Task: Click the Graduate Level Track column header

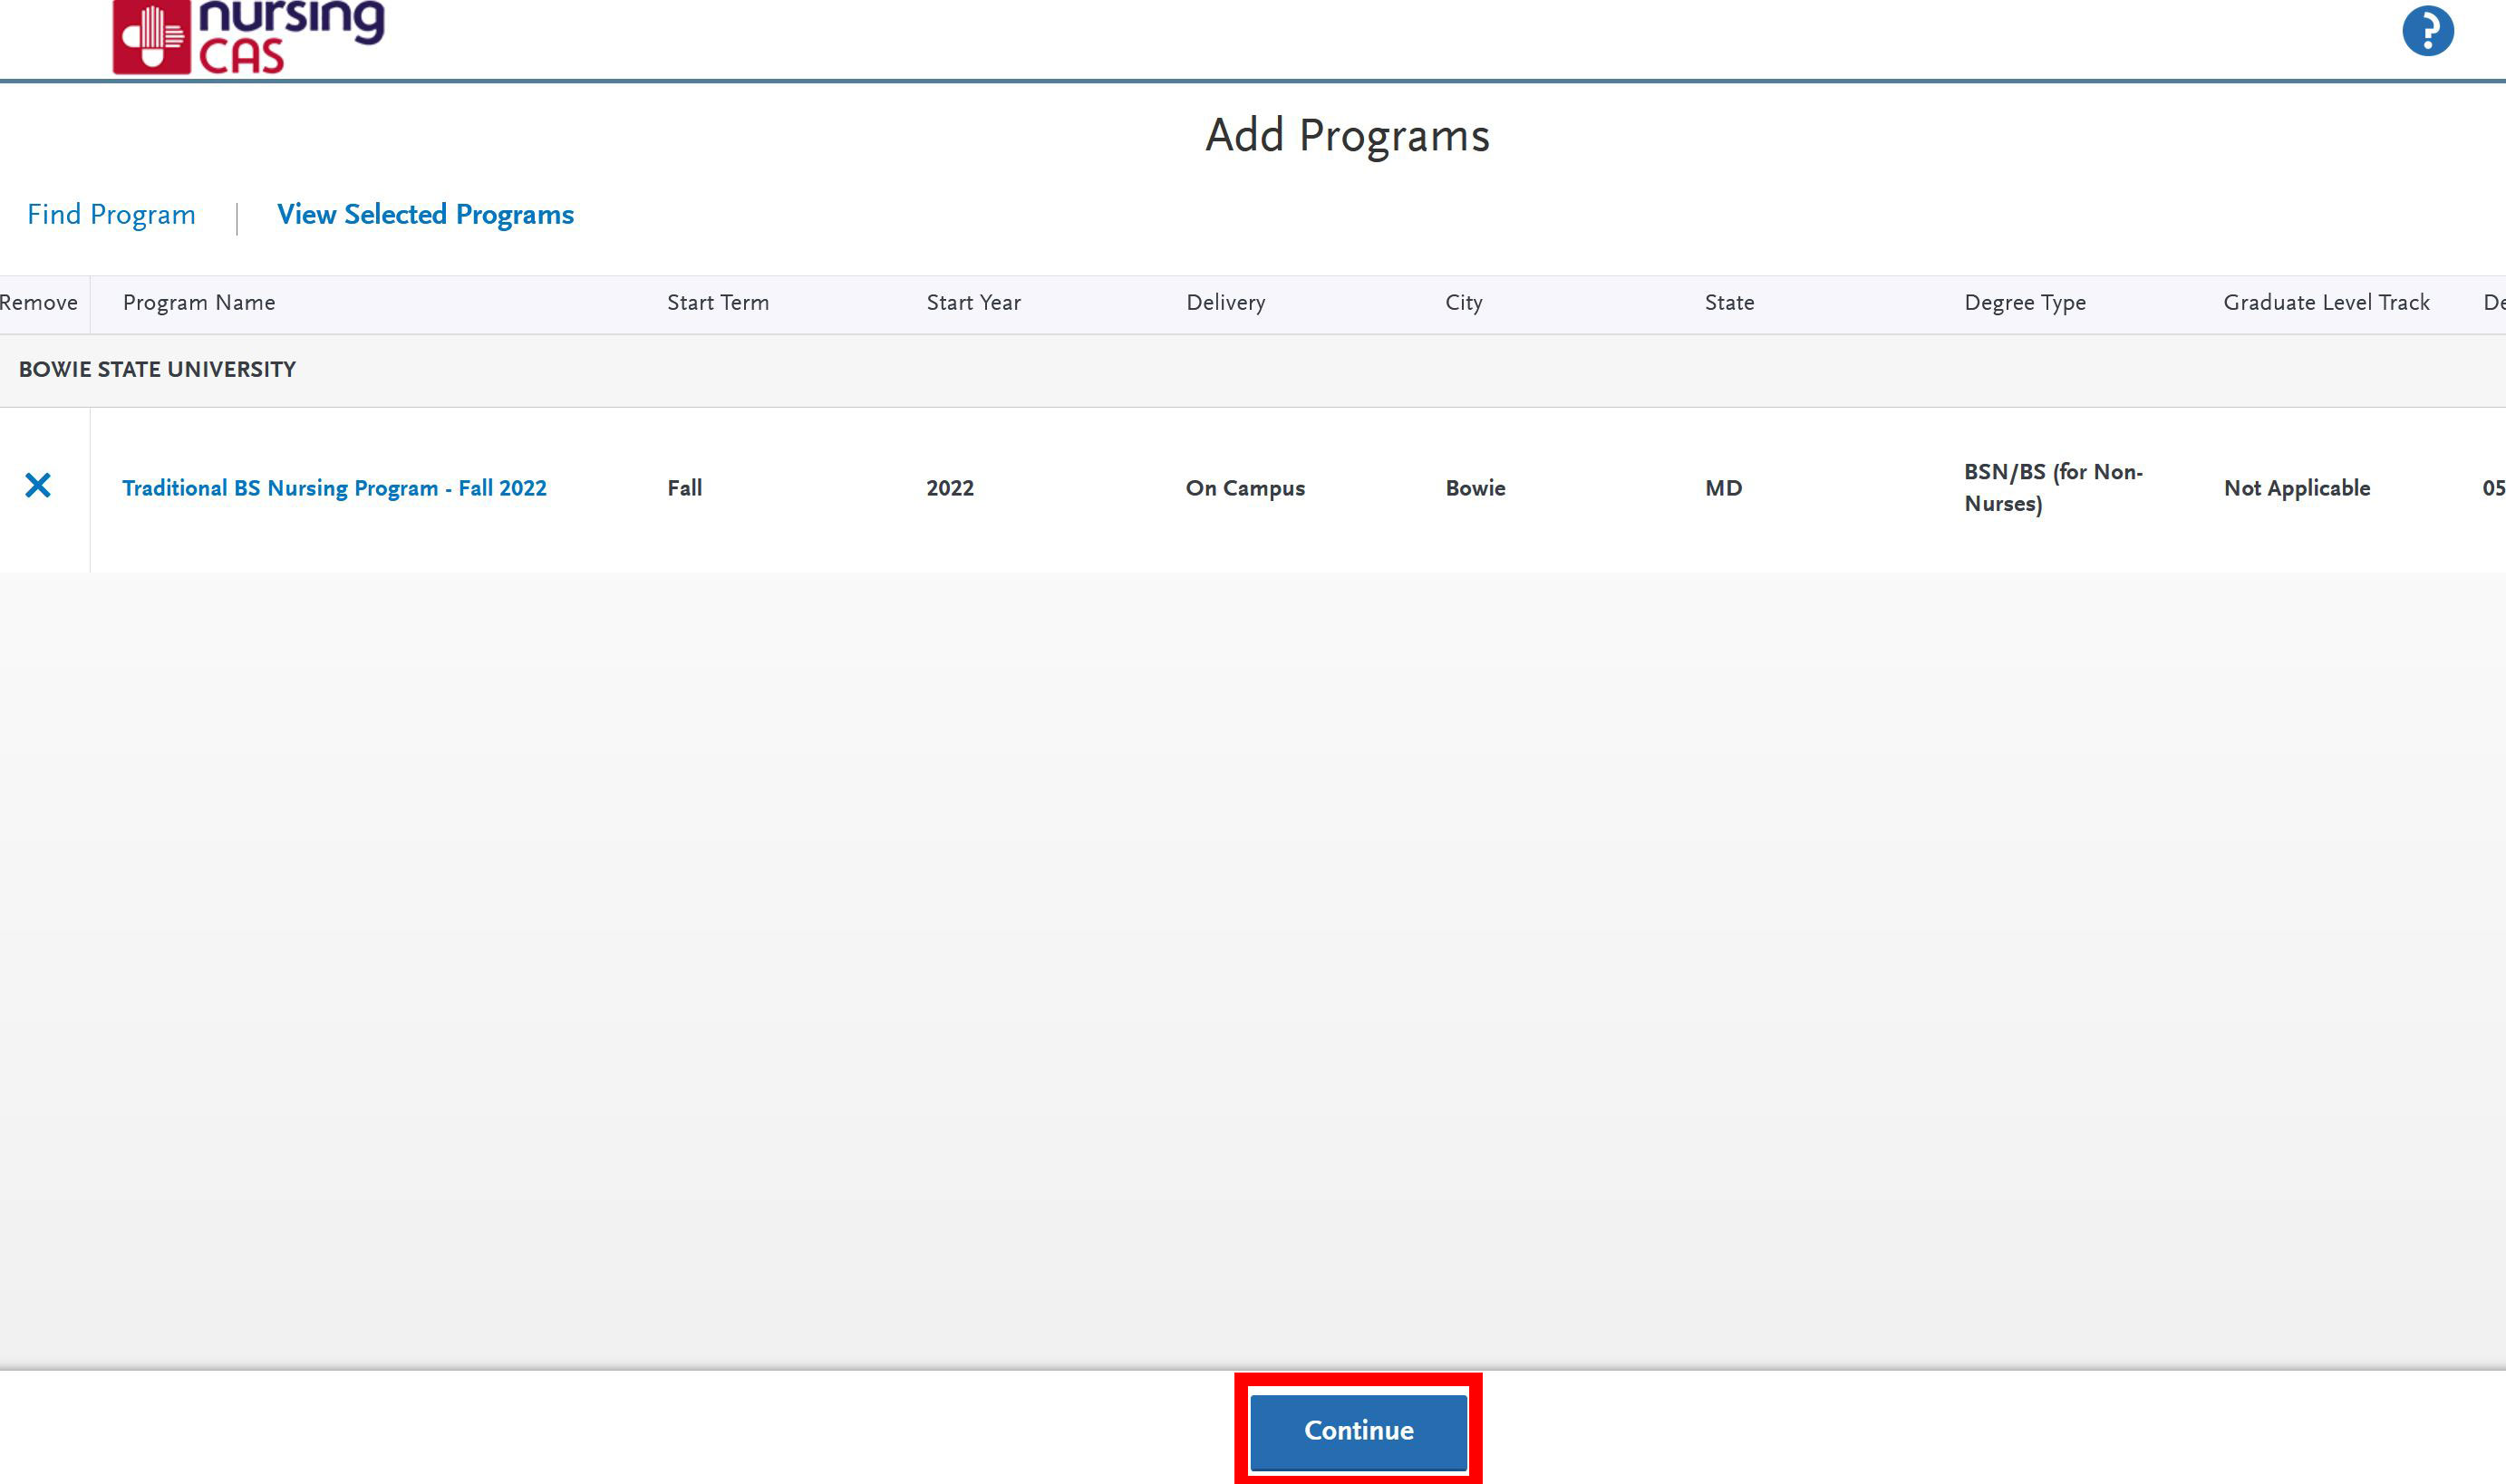Action: tap(2326, 303)
